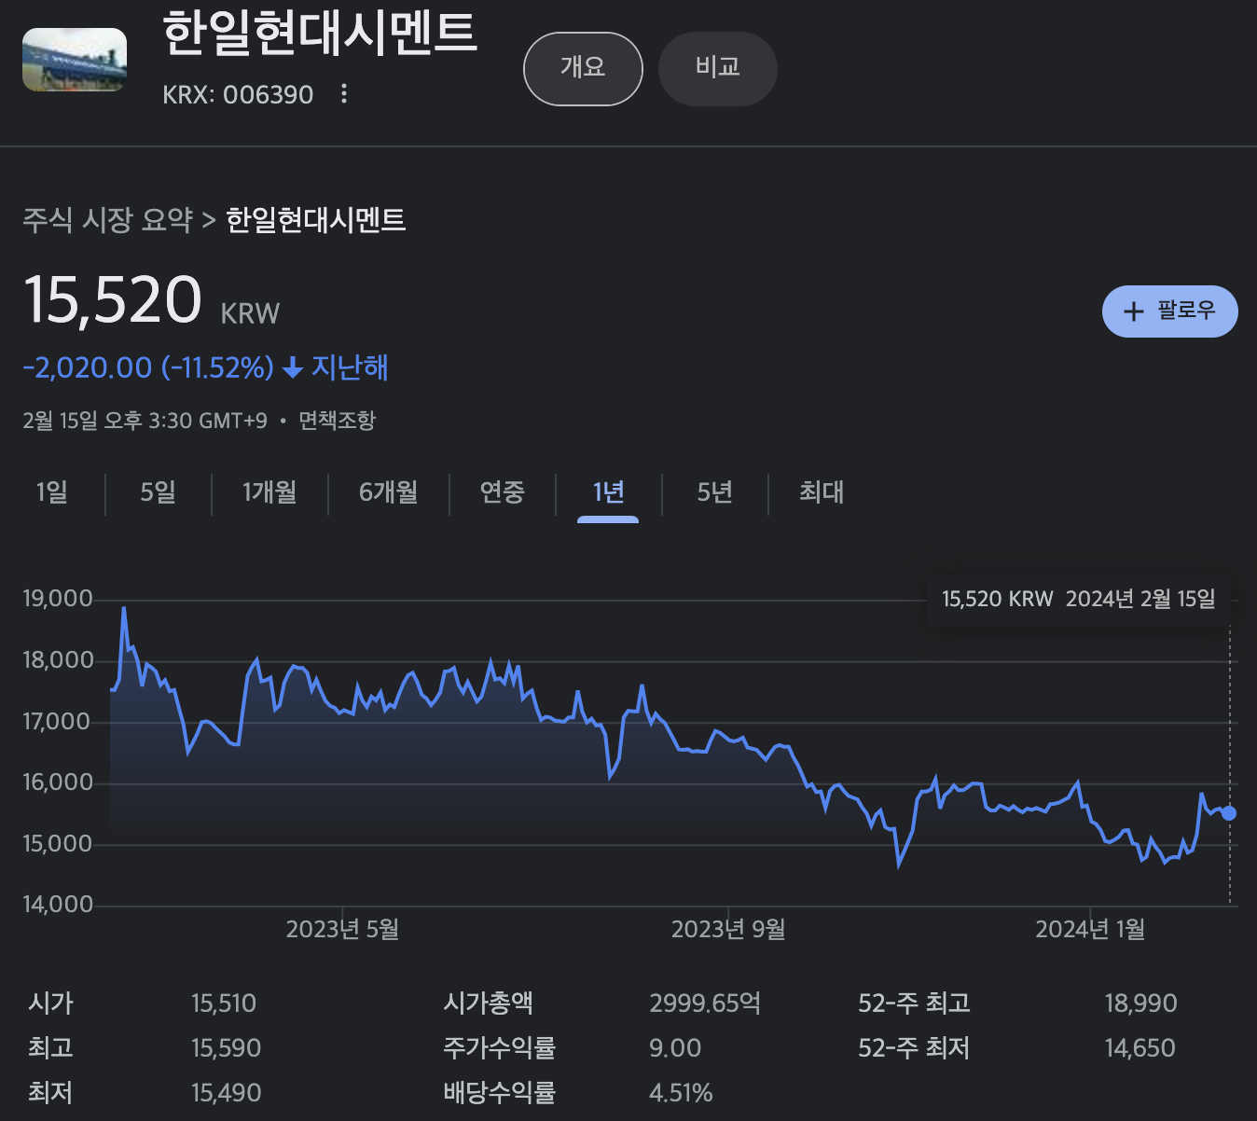Click the 한일현대시멘트 company logo thumbnail
The image size is (1257, 1121).
(75, 60)
